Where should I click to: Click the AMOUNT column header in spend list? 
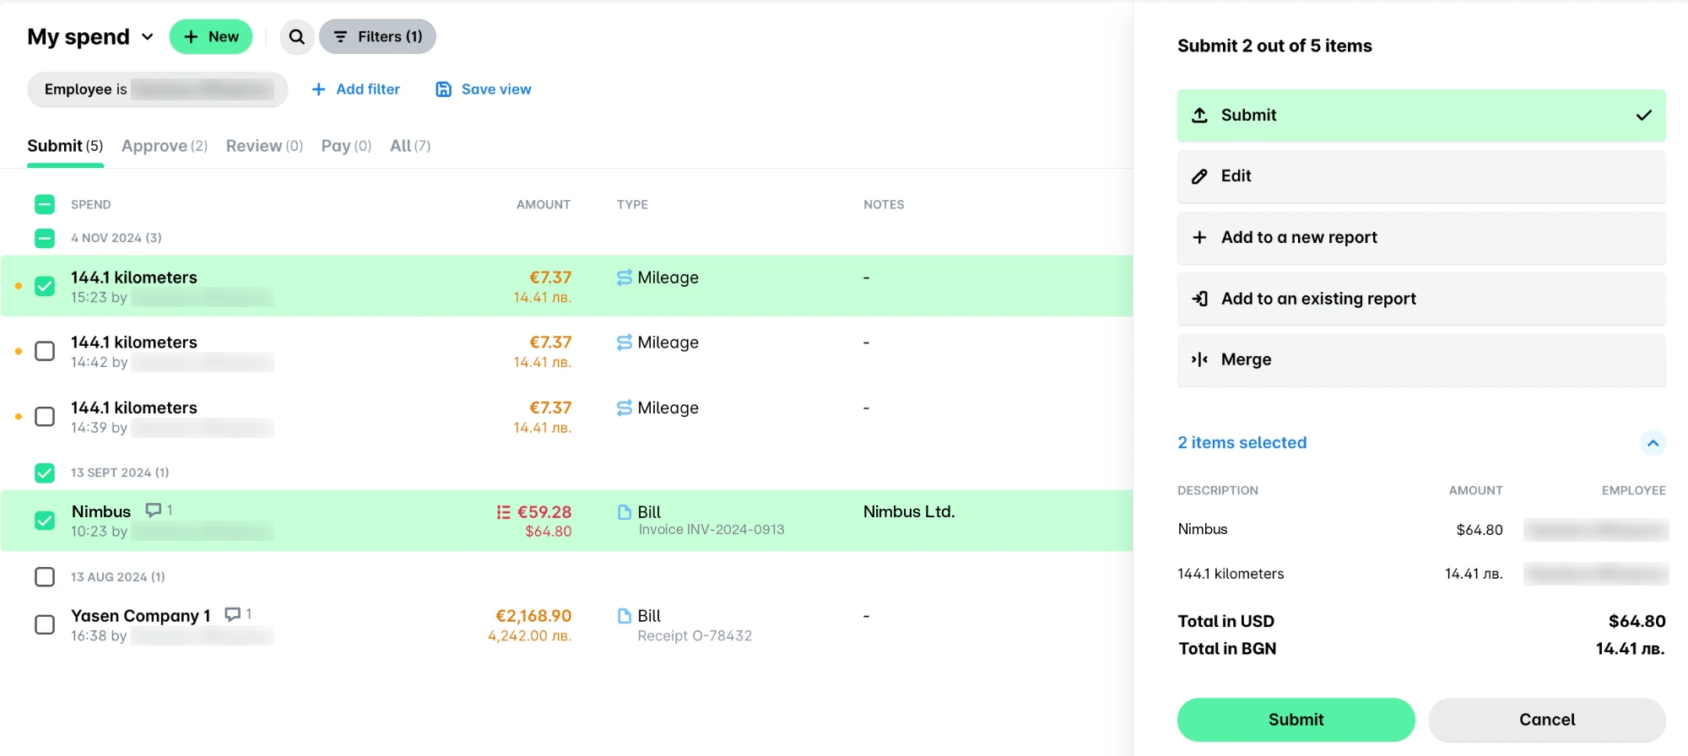(x=544, y=204)
